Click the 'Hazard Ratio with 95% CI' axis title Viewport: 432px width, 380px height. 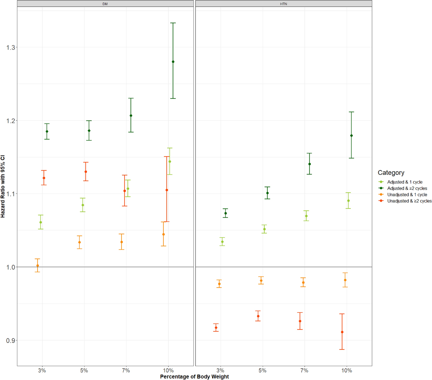click(3, 186)
